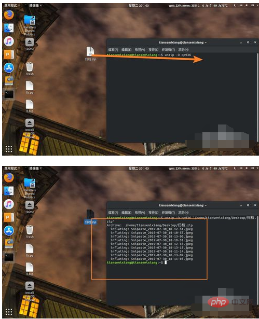The width and height of the screenshot is (259, 319).
Task: Select the Install macOS Mojave desktop icon
Action: 30,129
